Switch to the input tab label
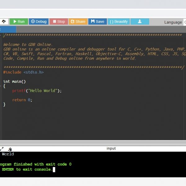 click(x=111, y=148)
